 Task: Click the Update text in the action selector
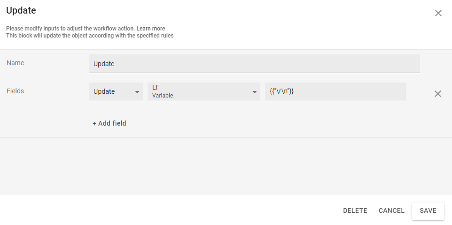[104, 91]
